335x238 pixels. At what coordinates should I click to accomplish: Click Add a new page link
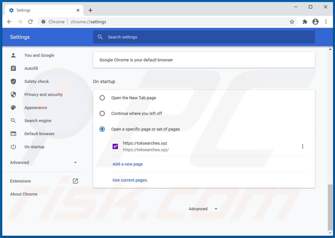[x=128, y=164]
